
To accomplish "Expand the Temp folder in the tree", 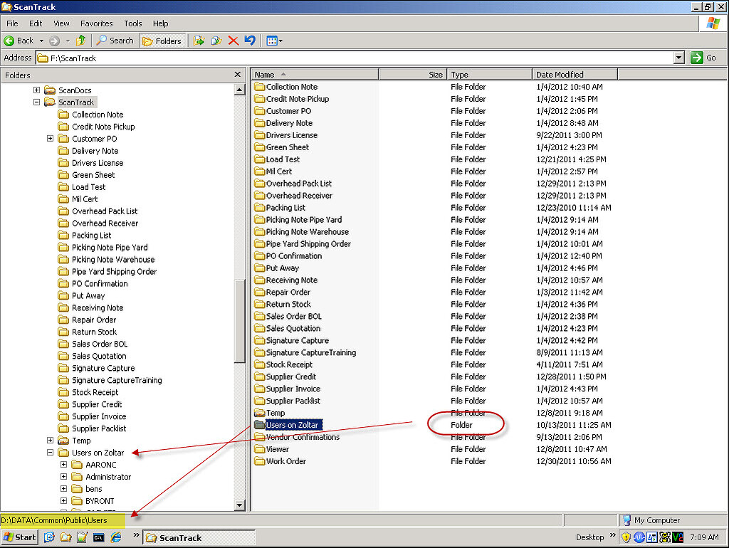I will pyautogui.click(x=50, y=440).
